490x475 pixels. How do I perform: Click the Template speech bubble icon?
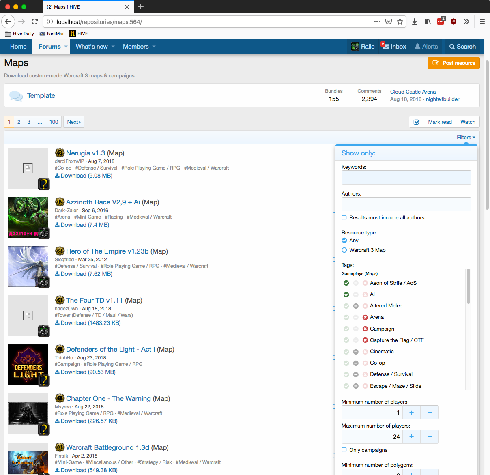pos(16,96)
